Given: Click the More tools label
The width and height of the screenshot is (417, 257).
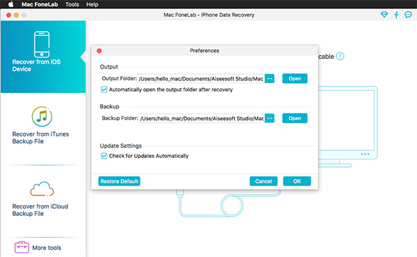Looking at the screenshot, I should [x=47, y=248].
